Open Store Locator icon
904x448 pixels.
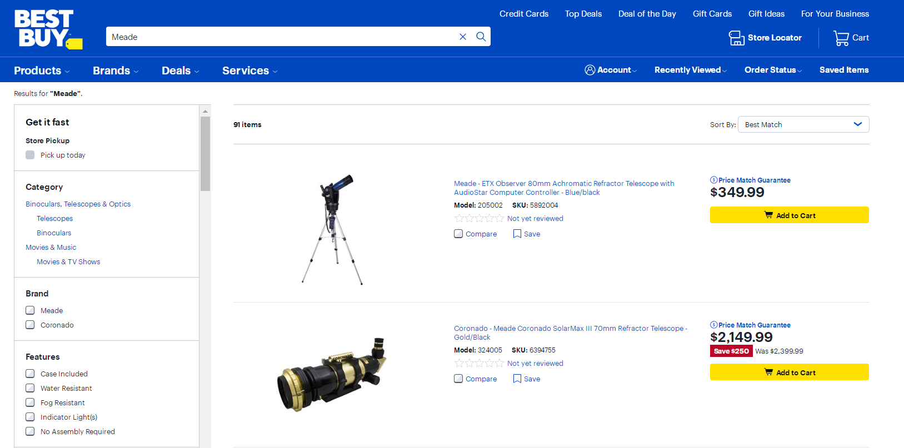pyautogui.click(x=737, y=38)
